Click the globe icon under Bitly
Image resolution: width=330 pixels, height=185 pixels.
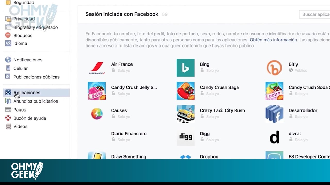click(291, 70)
